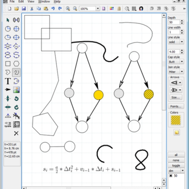Click the rotate counter-clockwise tool
The height and width of the screenshot is (189, 189).
click(16, 99)
